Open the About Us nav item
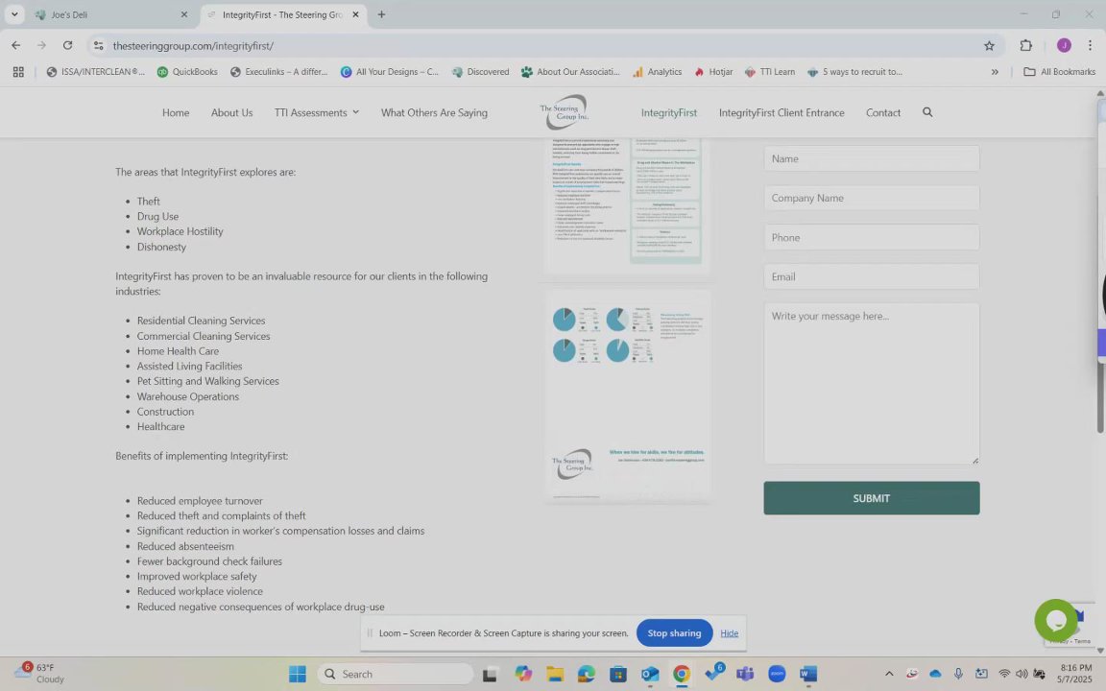 pyautogui.click(x=231, y=112)
